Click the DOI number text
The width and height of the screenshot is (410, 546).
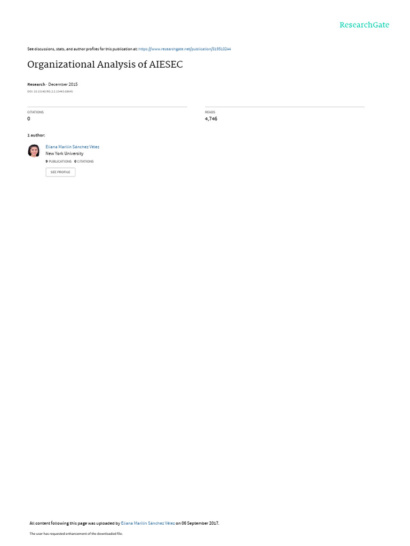[x=50, y=92]
